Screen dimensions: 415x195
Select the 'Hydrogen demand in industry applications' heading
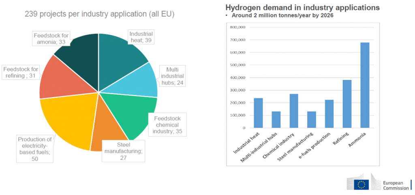tap(302, 8)
